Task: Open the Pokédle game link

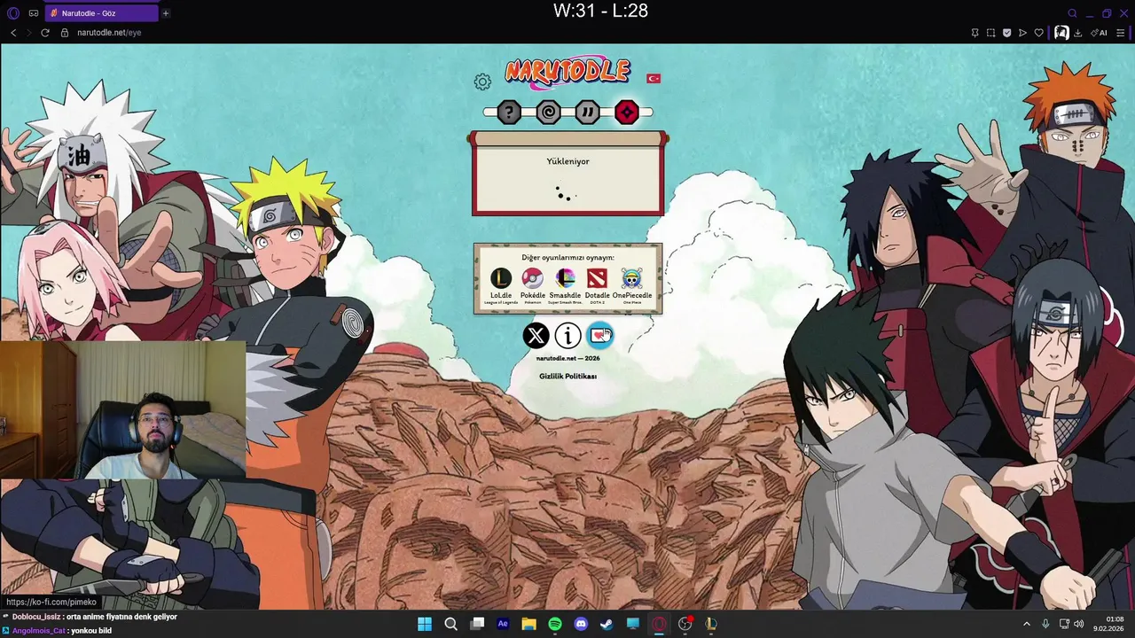Action: (x=533, y=285)
